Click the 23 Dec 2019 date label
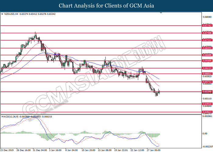This screenshot has height=152, width=213. pyautogui.click(x=7, y=150)
